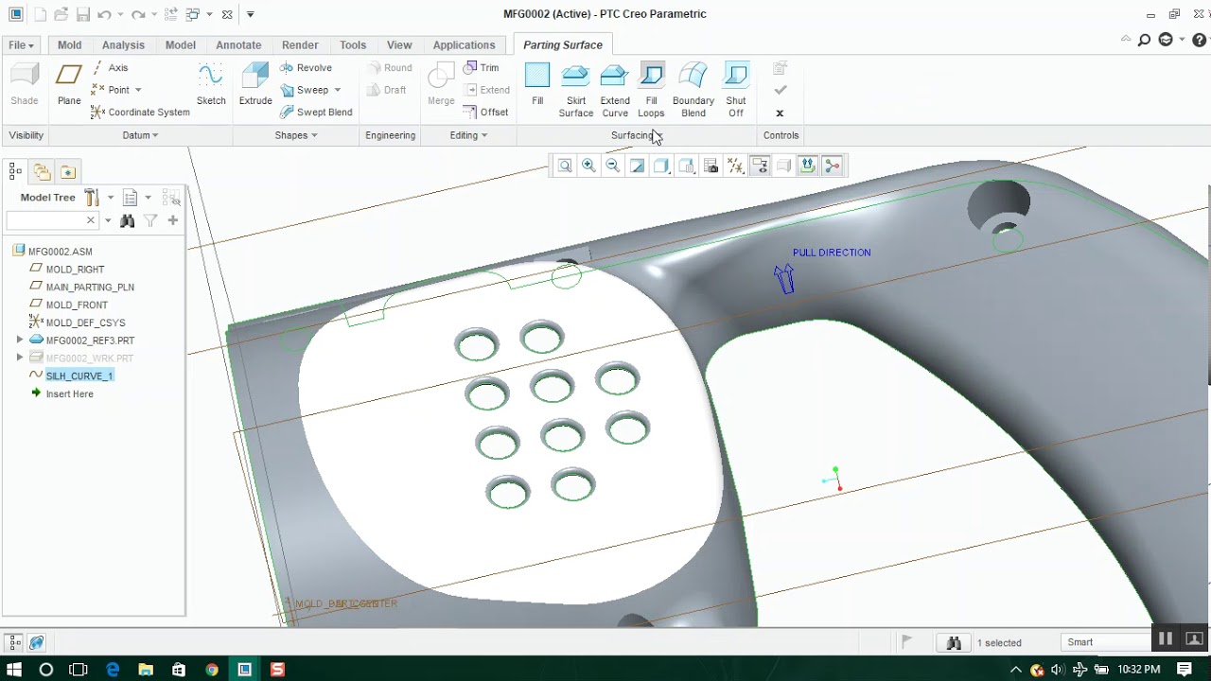Pause the video recording
1211x681 pixels.
pyautogui.click(x=1166, y=638)
